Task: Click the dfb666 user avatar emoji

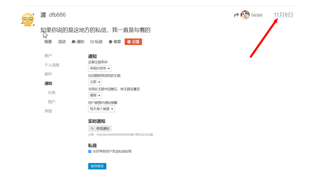Action: [28, 20]
